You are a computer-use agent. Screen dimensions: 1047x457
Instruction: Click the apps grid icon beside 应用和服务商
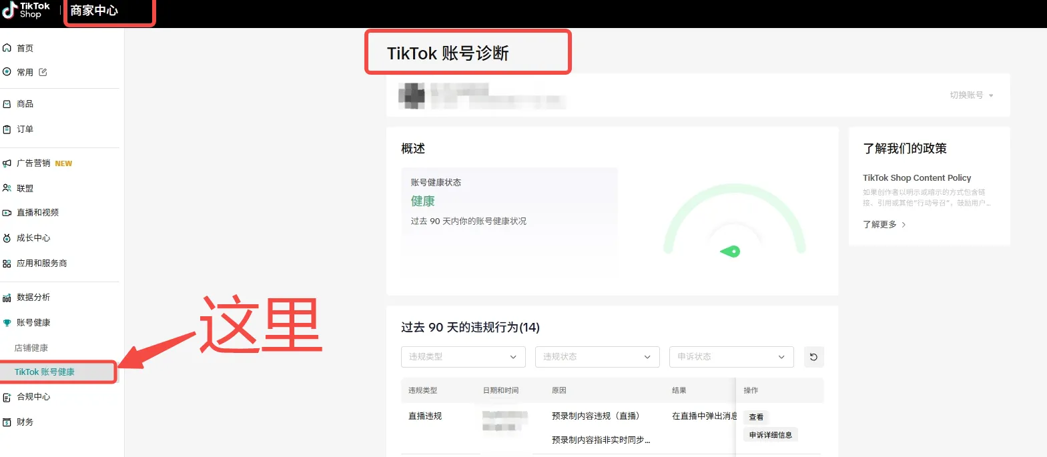tap(7, 264)
